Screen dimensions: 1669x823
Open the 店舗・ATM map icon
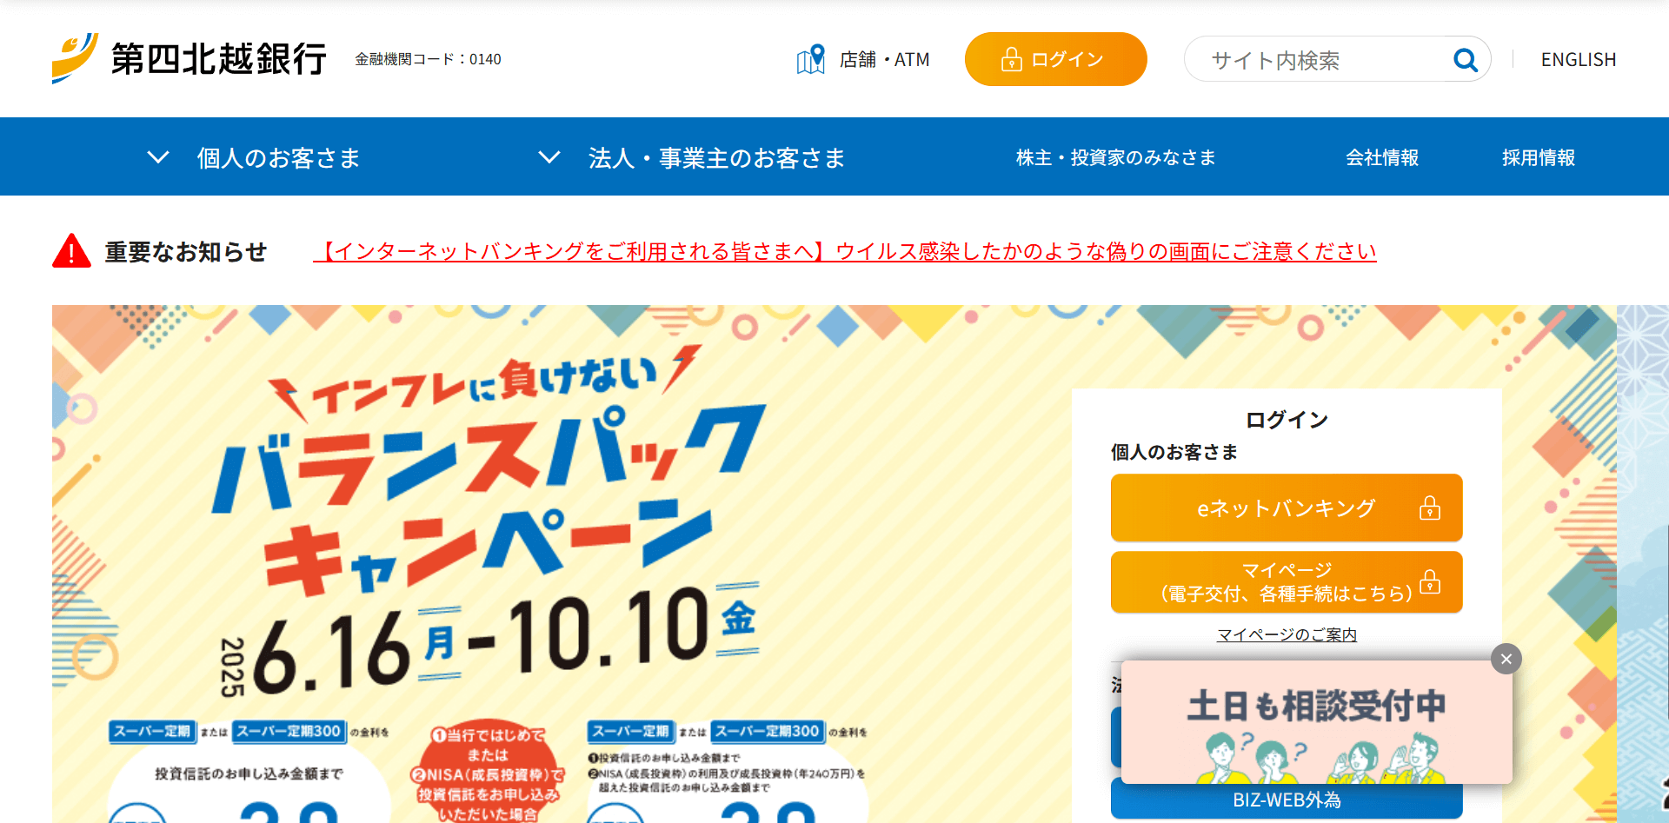[x=810, y=59]
